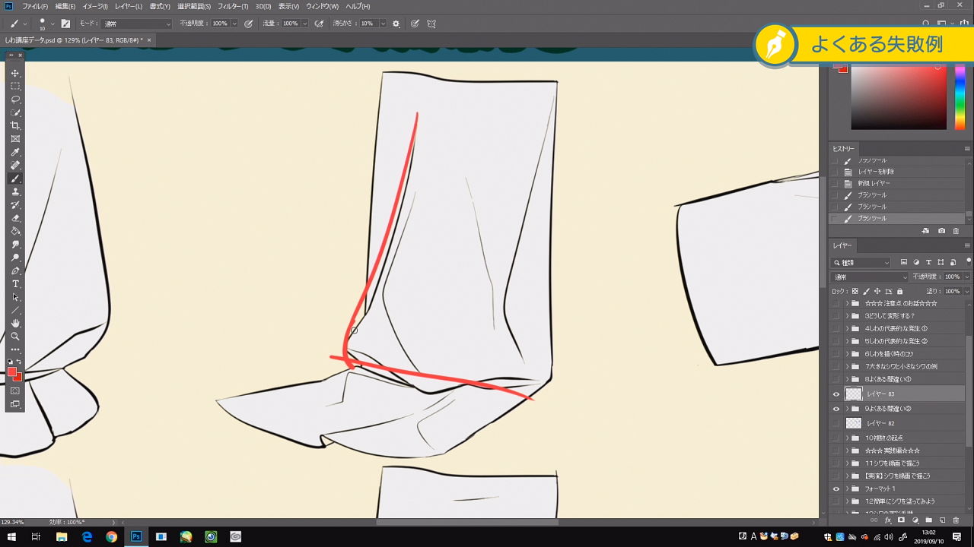Select the Horizontal Type tool

point(15,283)
